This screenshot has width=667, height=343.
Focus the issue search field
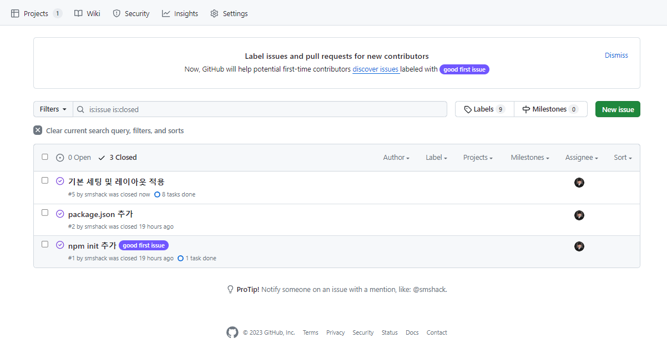click(x=260, y=109)
